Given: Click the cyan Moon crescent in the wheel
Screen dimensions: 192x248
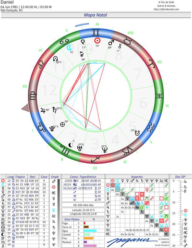Looking at the screenshot, I should 69,48.
